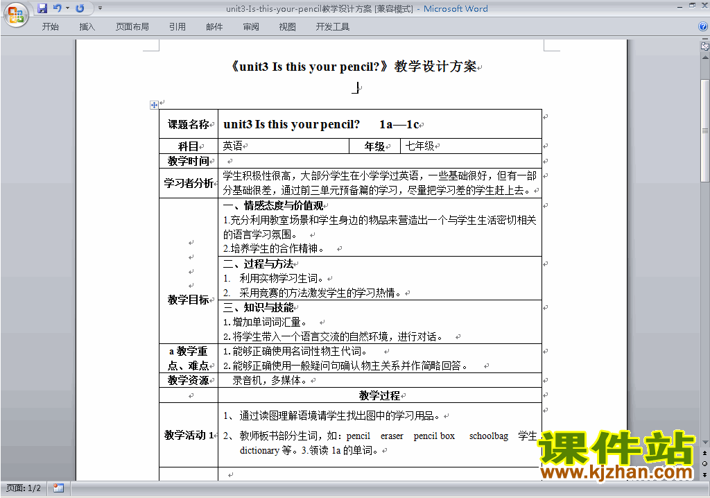Open the undo history dropdown arrow
Viewport: 710px width, 498px height.
(x=67, y=8)
